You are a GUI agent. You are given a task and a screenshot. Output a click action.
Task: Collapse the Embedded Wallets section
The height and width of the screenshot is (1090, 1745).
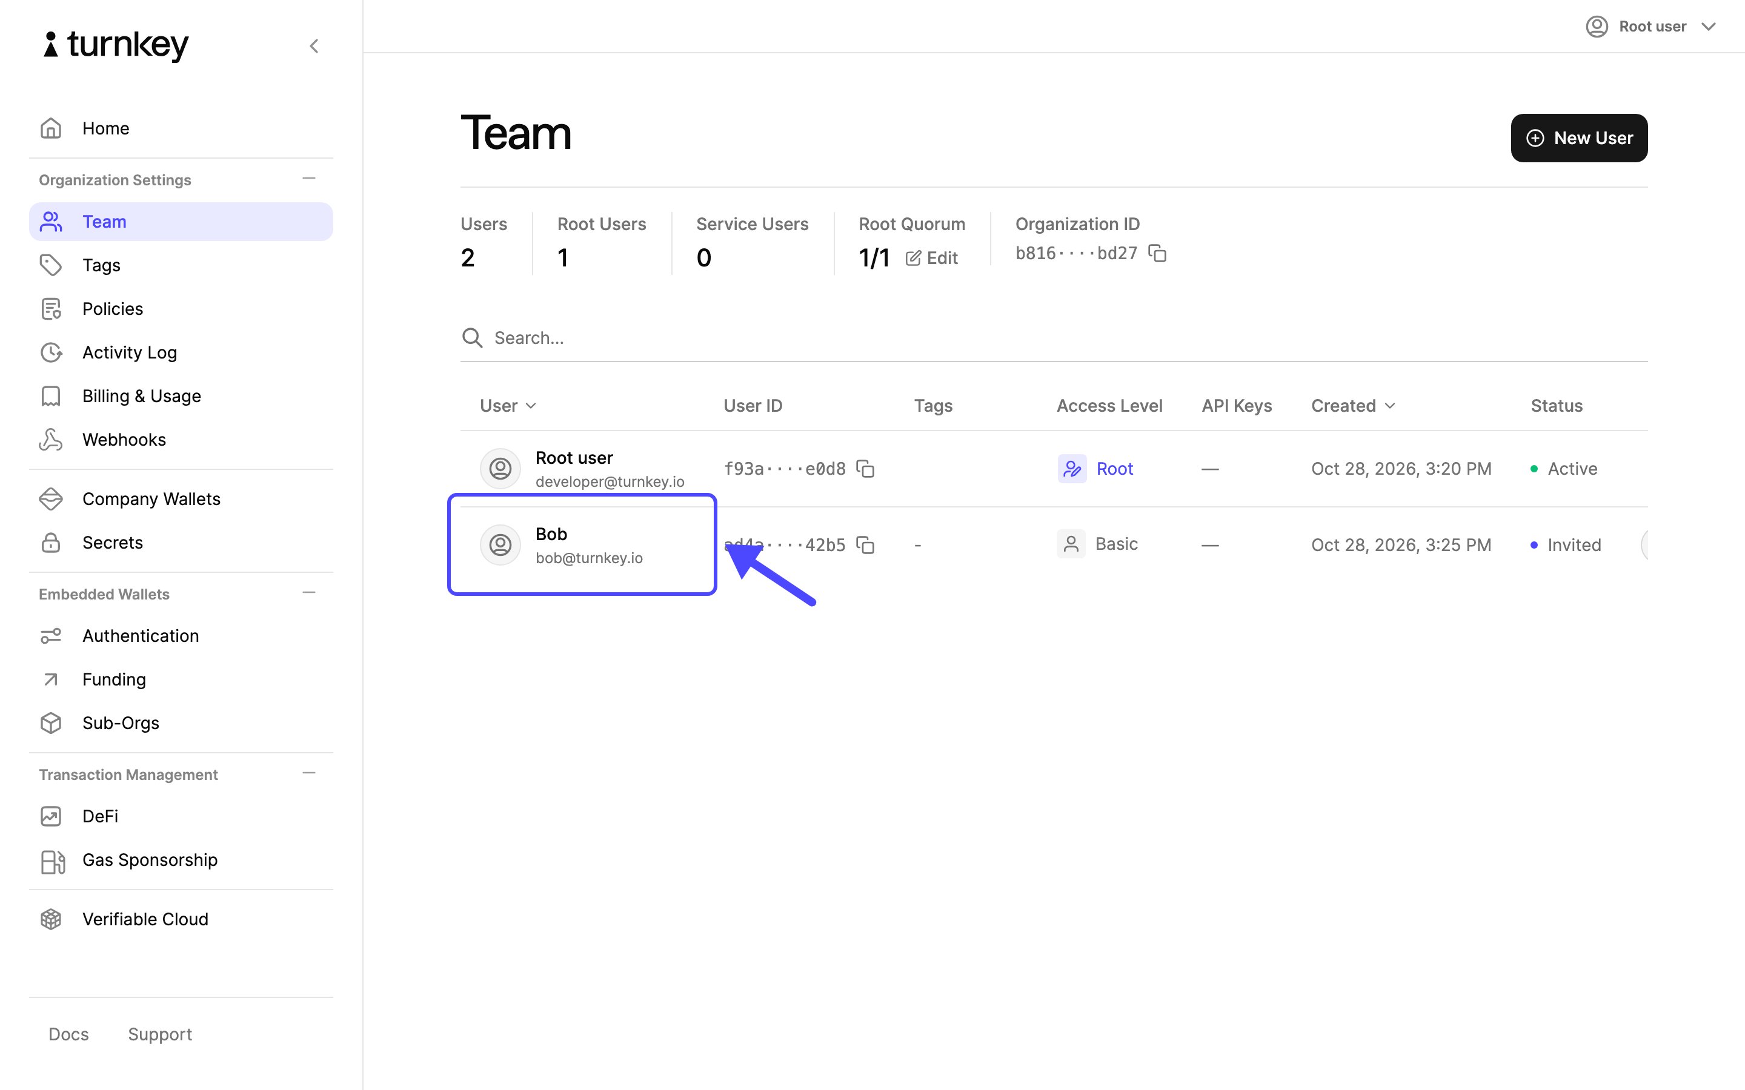point(308,593)
